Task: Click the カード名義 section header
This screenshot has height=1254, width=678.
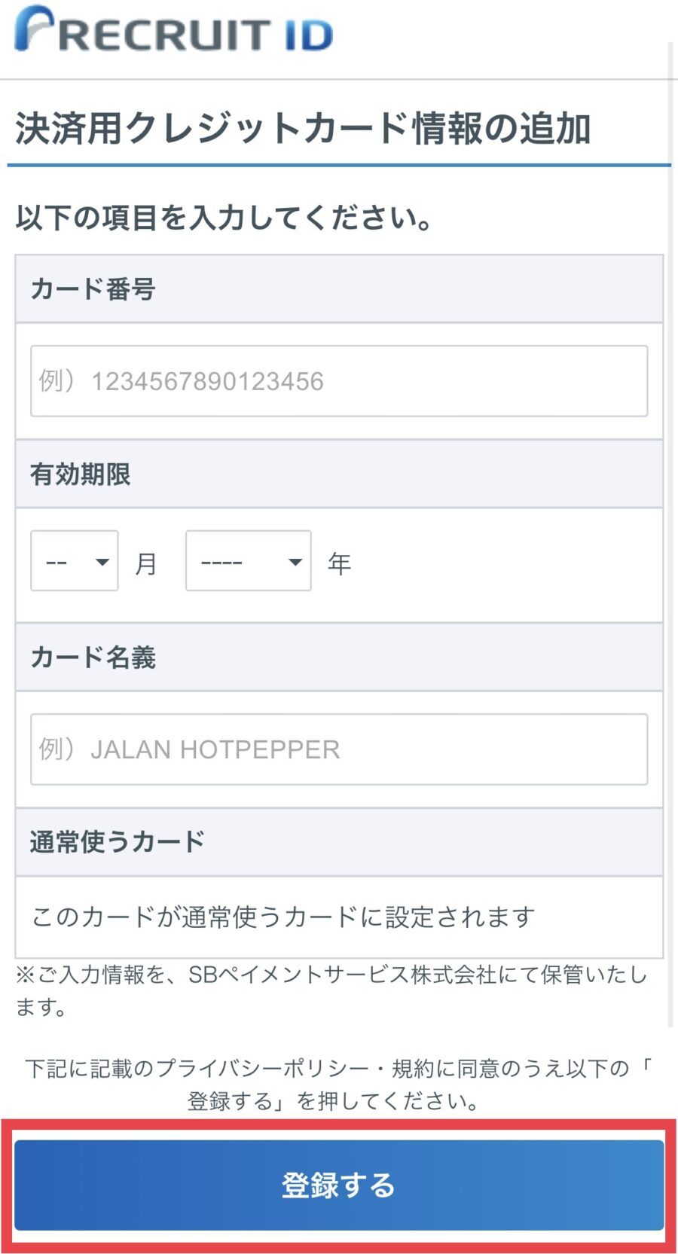Action: pos(339,658)
